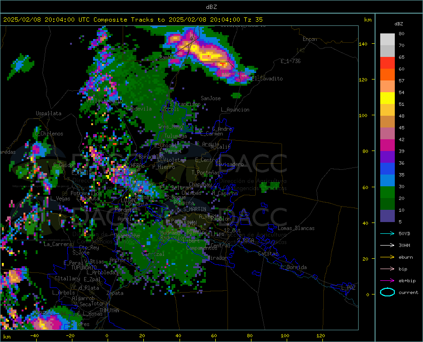Click the dBZ title at top
The height and width of the screenshot is (342, 423).
(211, 7)
